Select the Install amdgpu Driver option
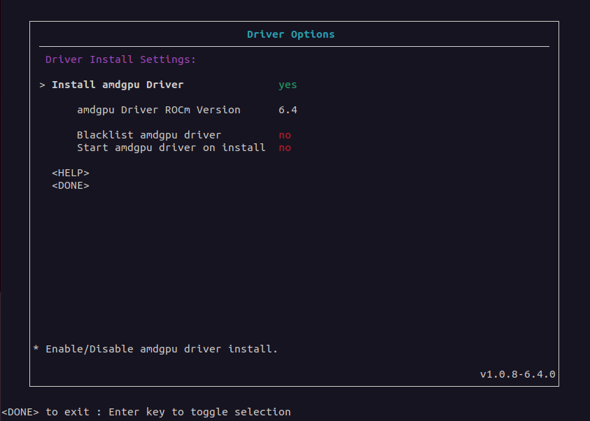Image resolution: width=590 pixels, height=421 pixels. (x=118, y=85)
